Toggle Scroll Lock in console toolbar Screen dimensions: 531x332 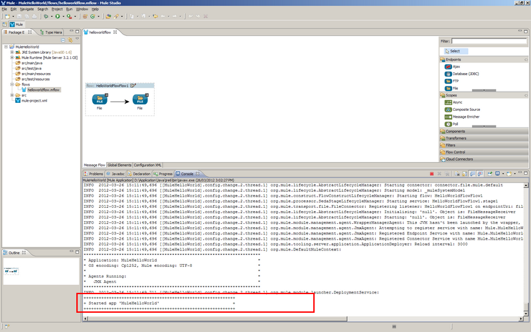[465, 174]
